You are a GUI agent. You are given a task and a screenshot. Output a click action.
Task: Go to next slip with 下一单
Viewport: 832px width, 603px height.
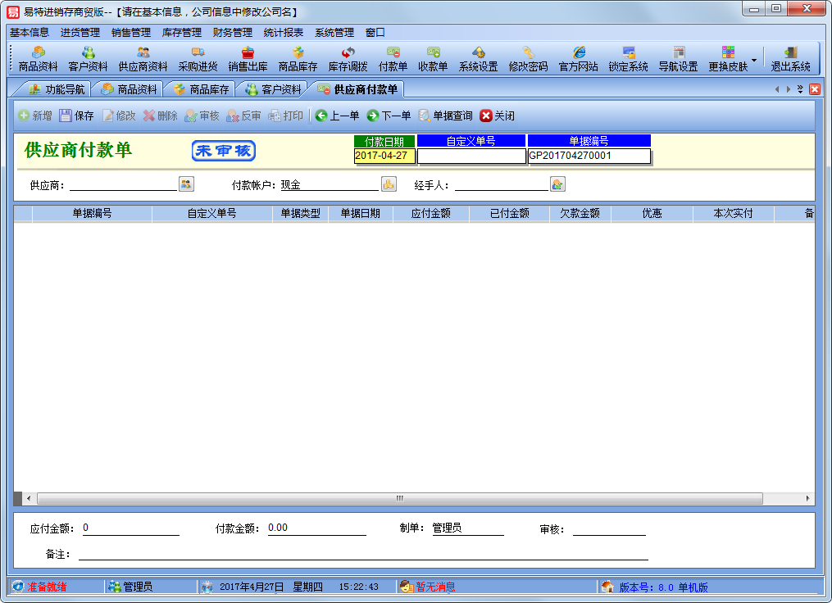point(389,116)
